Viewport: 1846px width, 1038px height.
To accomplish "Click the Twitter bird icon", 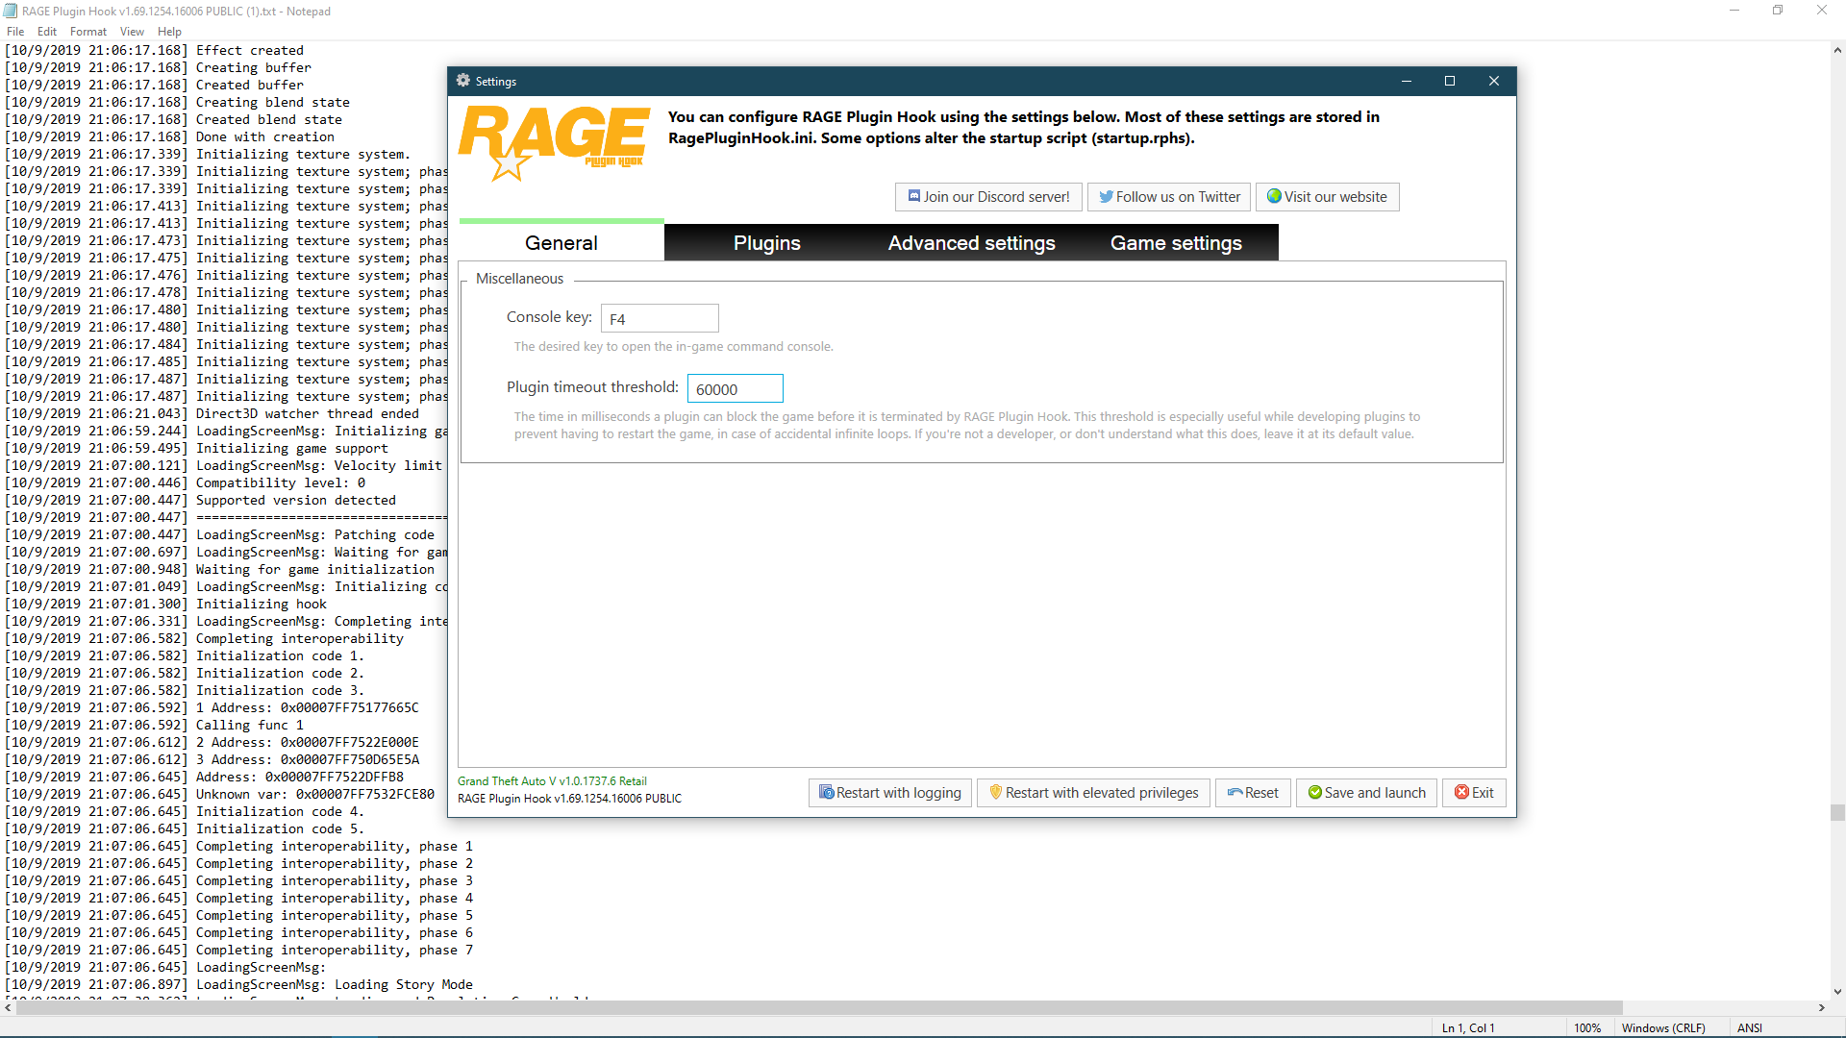I will point(1106,196).
